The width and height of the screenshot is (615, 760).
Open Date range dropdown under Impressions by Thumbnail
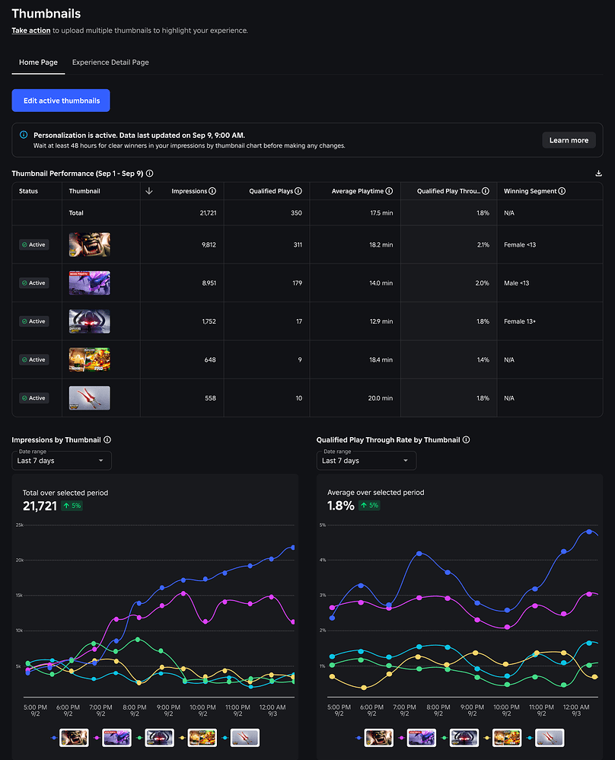pyautogui.click(x=62, y=461)
